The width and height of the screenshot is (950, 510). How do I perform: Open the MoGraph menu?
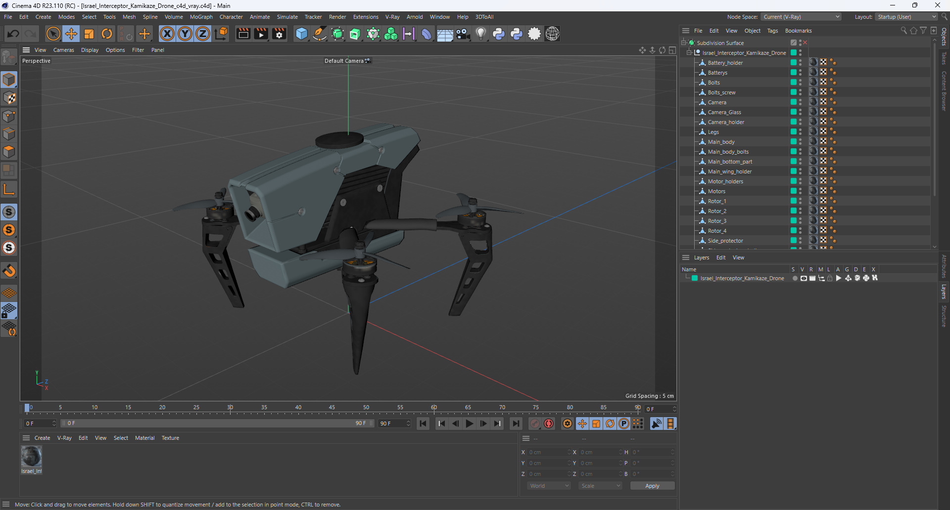coord(201,17)
